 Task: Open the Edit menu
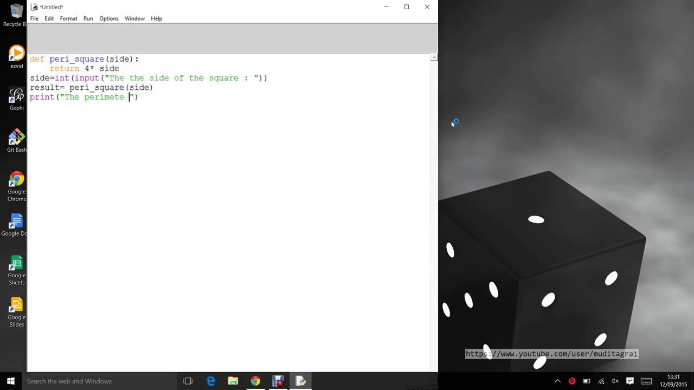(49, 18)
